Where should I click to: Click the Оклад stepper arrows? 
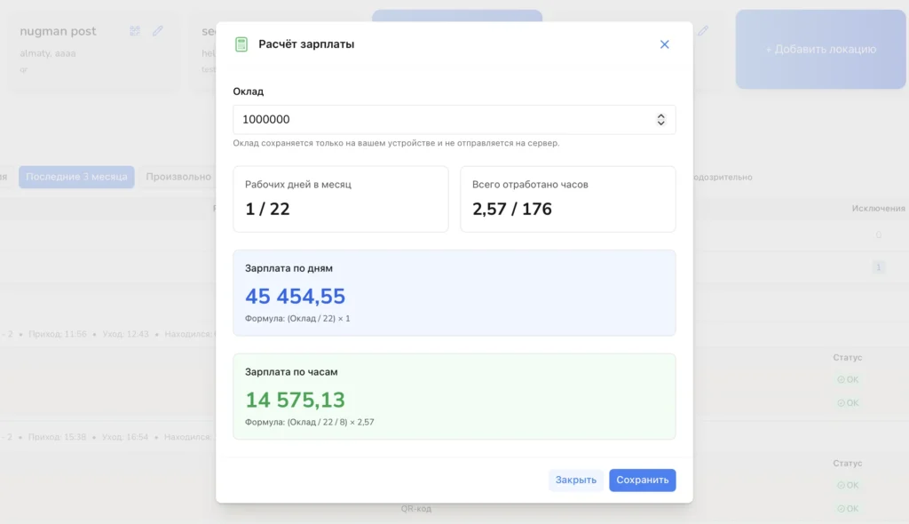click(x=660, y=120)
